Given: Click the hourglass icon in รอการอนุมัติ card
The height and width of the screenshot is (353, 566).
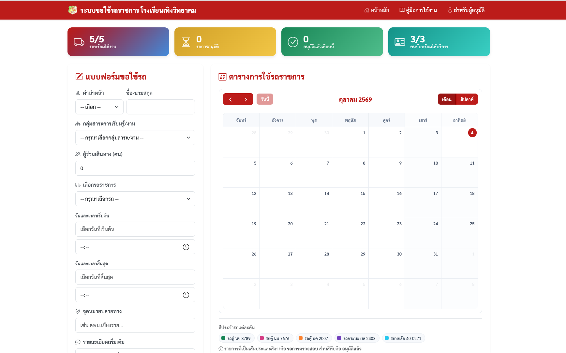Looking at the screenshot, I should (186, 42).
